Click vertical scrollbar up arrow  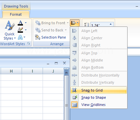coord(66,73)
